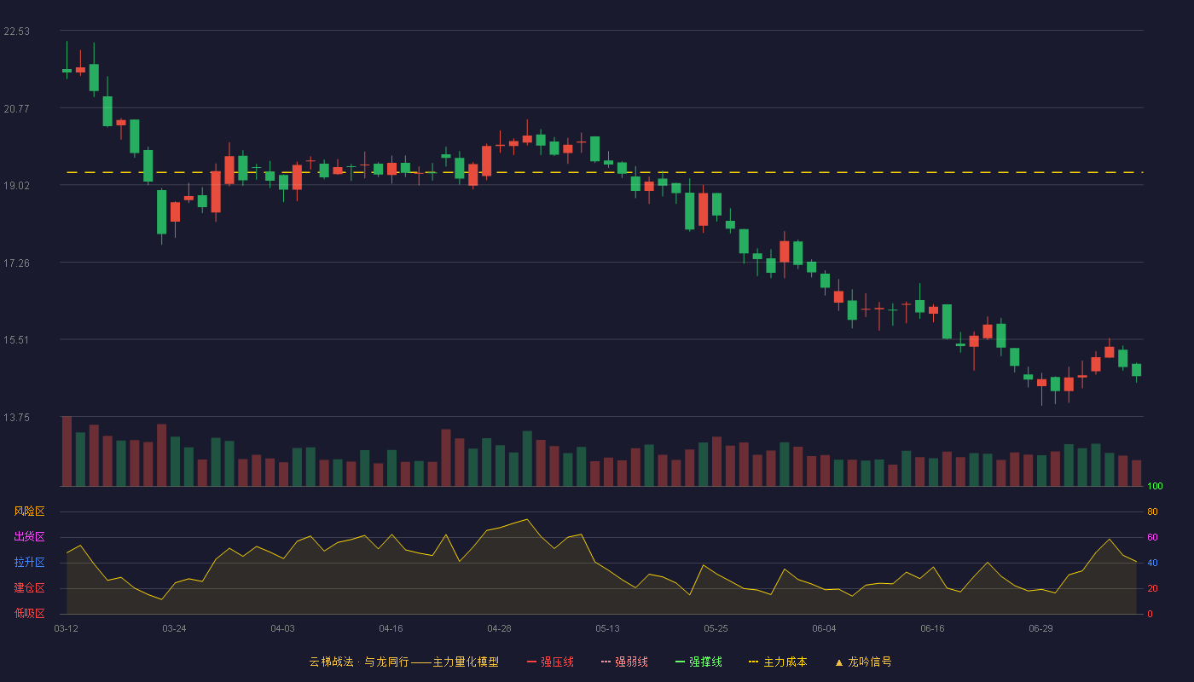Screen dimensions: 1194x682
Task: Toggle the 强撑线 legend entry
Action: coord(698,662)
